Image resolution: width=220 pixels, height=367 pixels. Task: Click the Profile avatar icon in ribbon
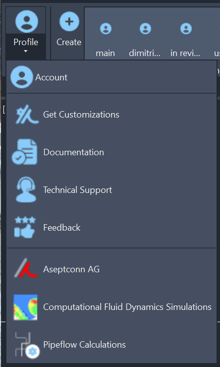tap(26, 21)
